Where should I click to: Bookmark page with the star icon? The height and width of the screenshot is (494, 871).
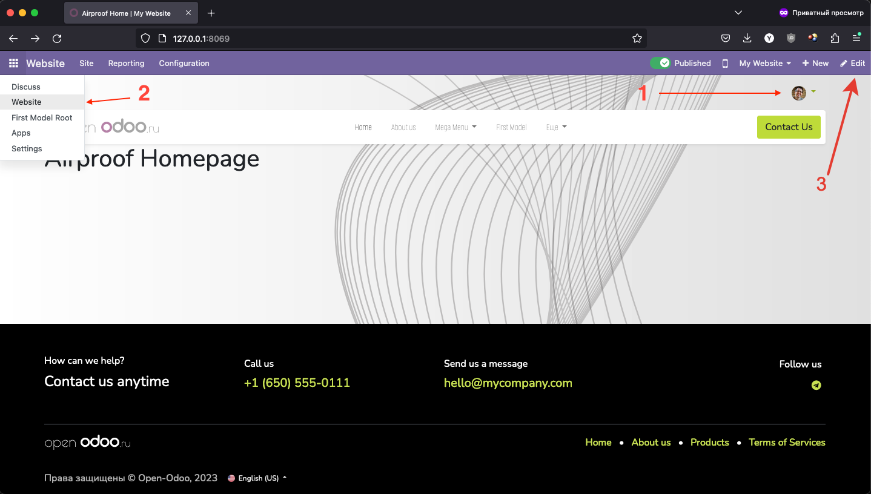pyautogui.click(x=637, y=38)
